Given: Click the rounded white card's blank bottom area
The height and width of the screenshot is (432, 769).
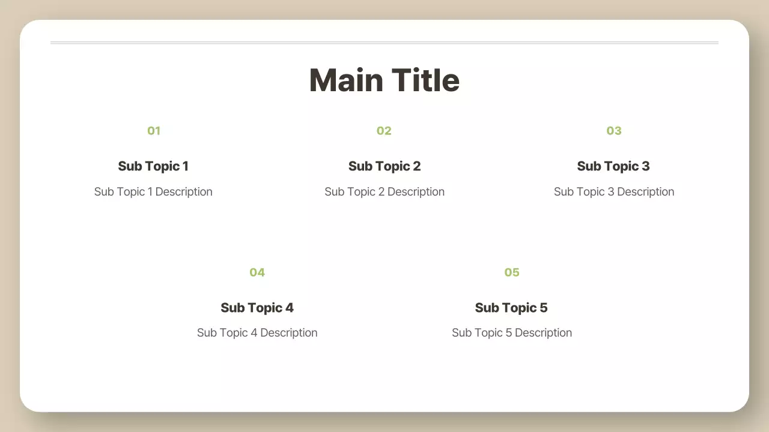Looking at the screenshot, I should click(384, 384).
